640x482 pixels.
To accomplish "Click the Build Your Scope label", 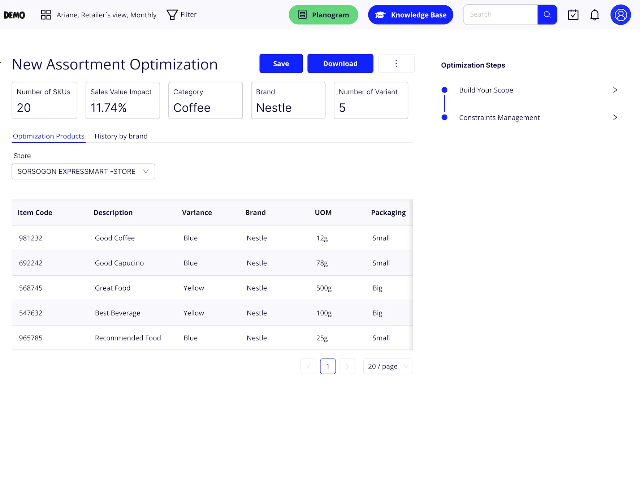I will (x=486, y=90).
